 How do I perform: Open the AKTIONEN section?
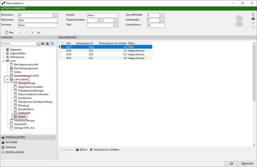28,142
